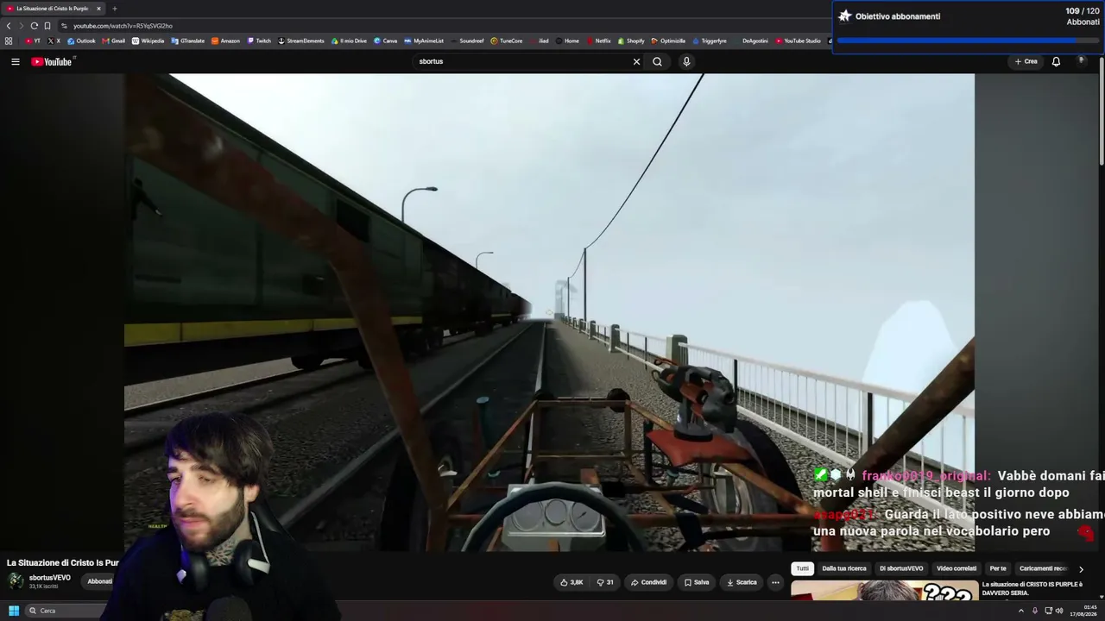This screenshot has width=1105, height=621.
Task: Open the microphone tray icon
Action: [1035, 611]
